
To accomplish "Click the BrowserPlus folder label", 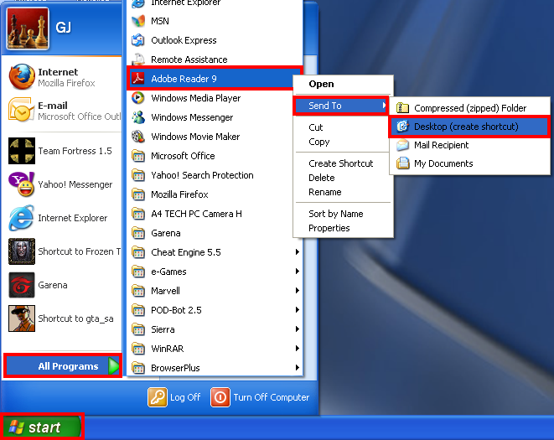I will tap(175, 368).
